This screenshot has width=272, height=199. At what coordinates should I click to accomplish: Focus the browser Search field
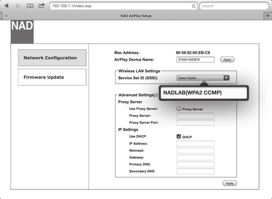click(234, 6)
